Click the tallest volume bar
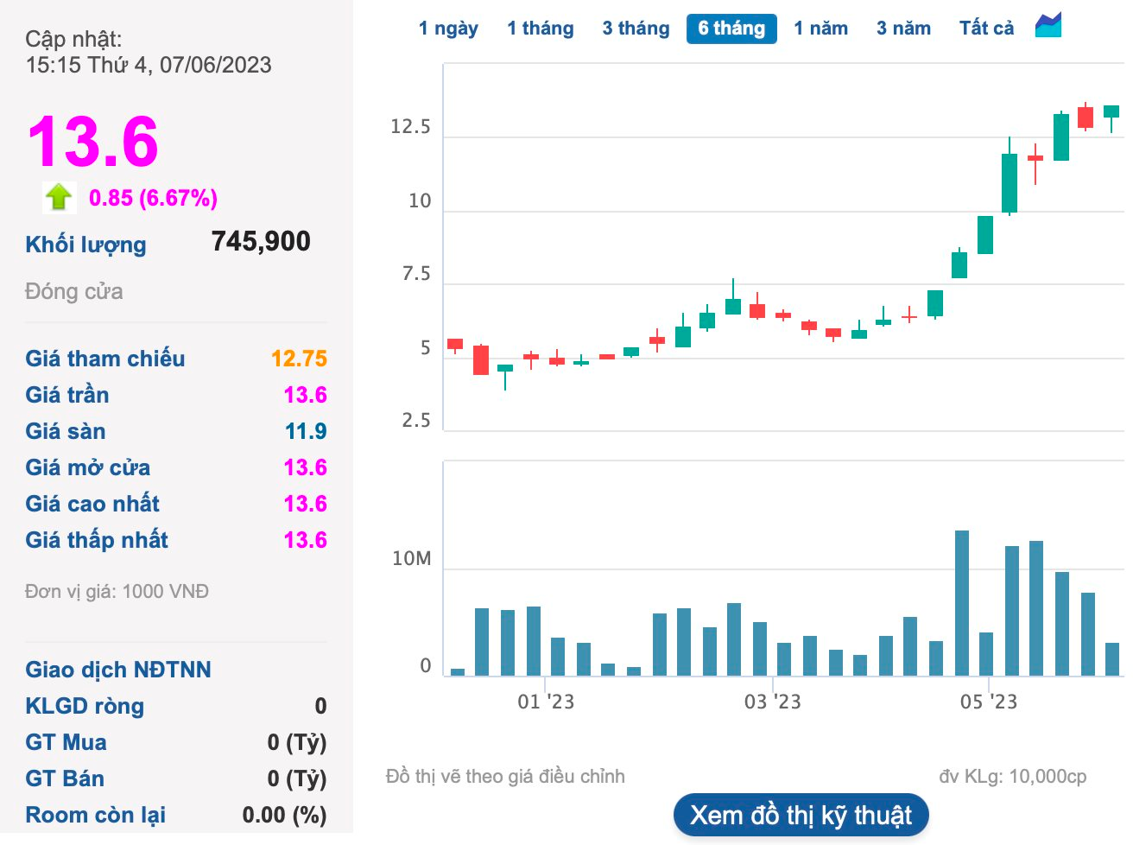Screen dimensions: 1133x845 point(962,602)
